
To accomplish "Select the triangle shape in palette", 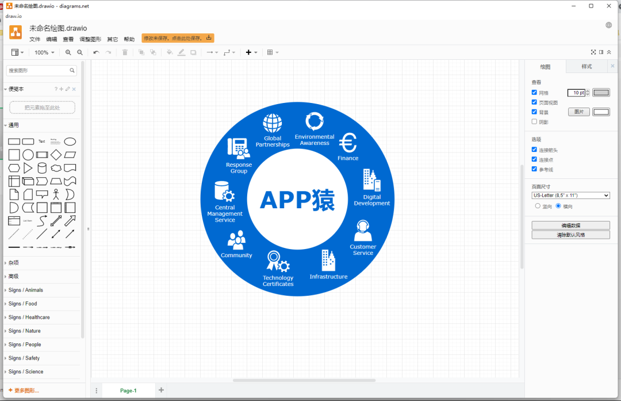I will [28, 168].
